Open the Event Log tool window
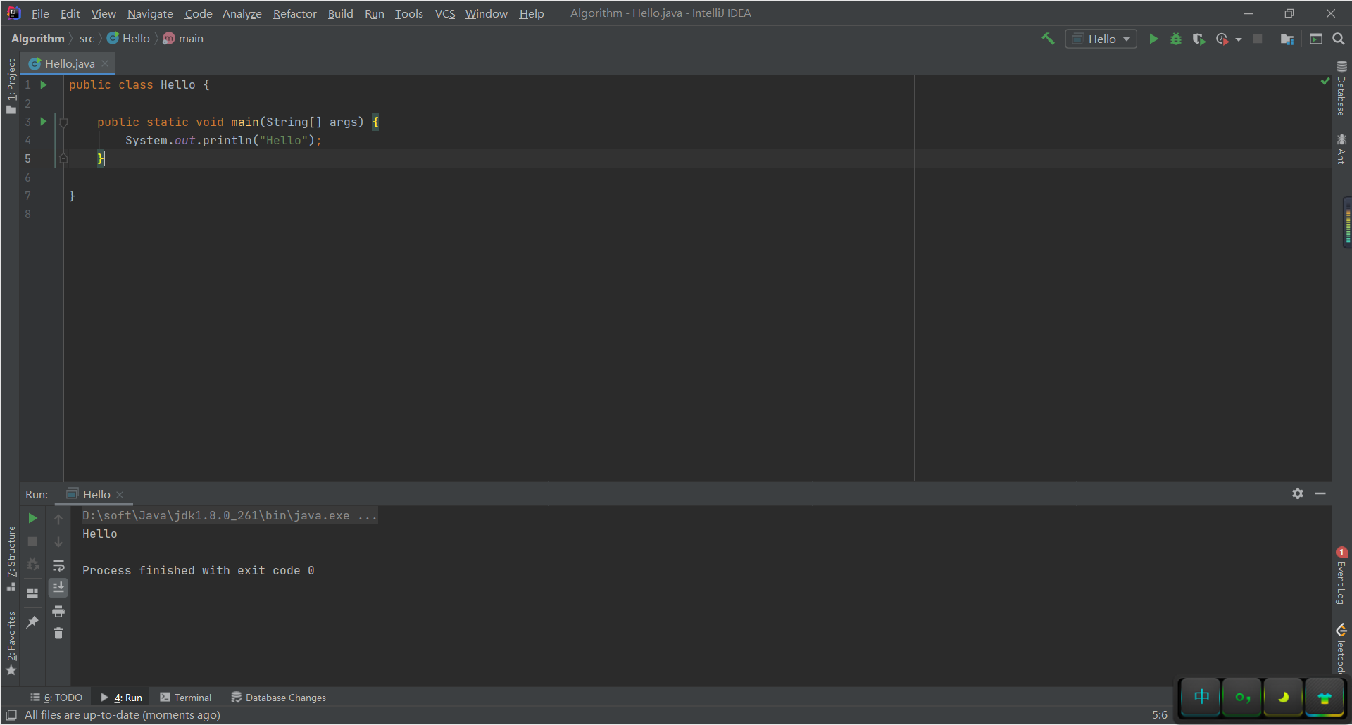1352x725 pixels. pyautogui.click(x=1341, y=576)
